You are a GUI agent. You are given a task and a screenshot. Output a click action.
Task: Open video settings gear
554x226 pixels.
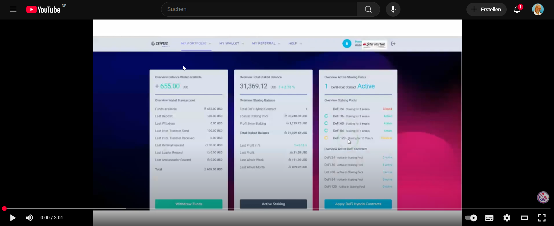click(x=507, y=218)
